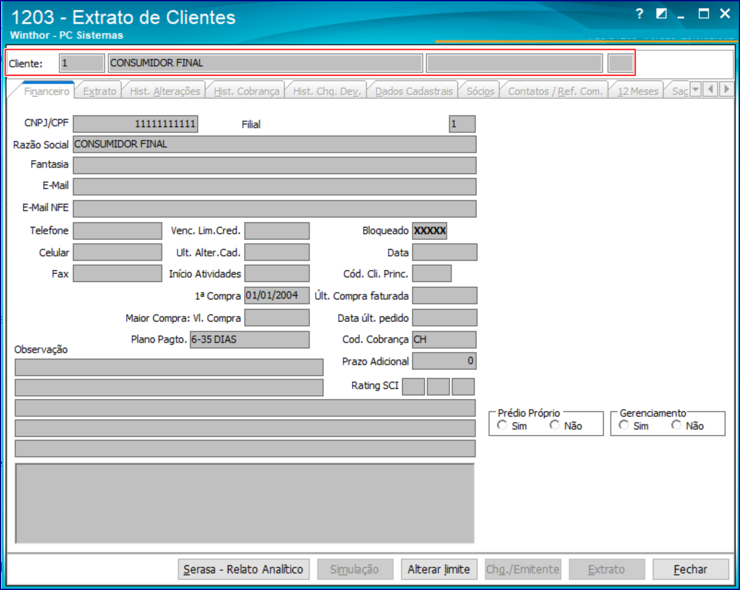Select Não under Prédio Próprio
This screenshot has width=740, height=590.
point(555,425)
